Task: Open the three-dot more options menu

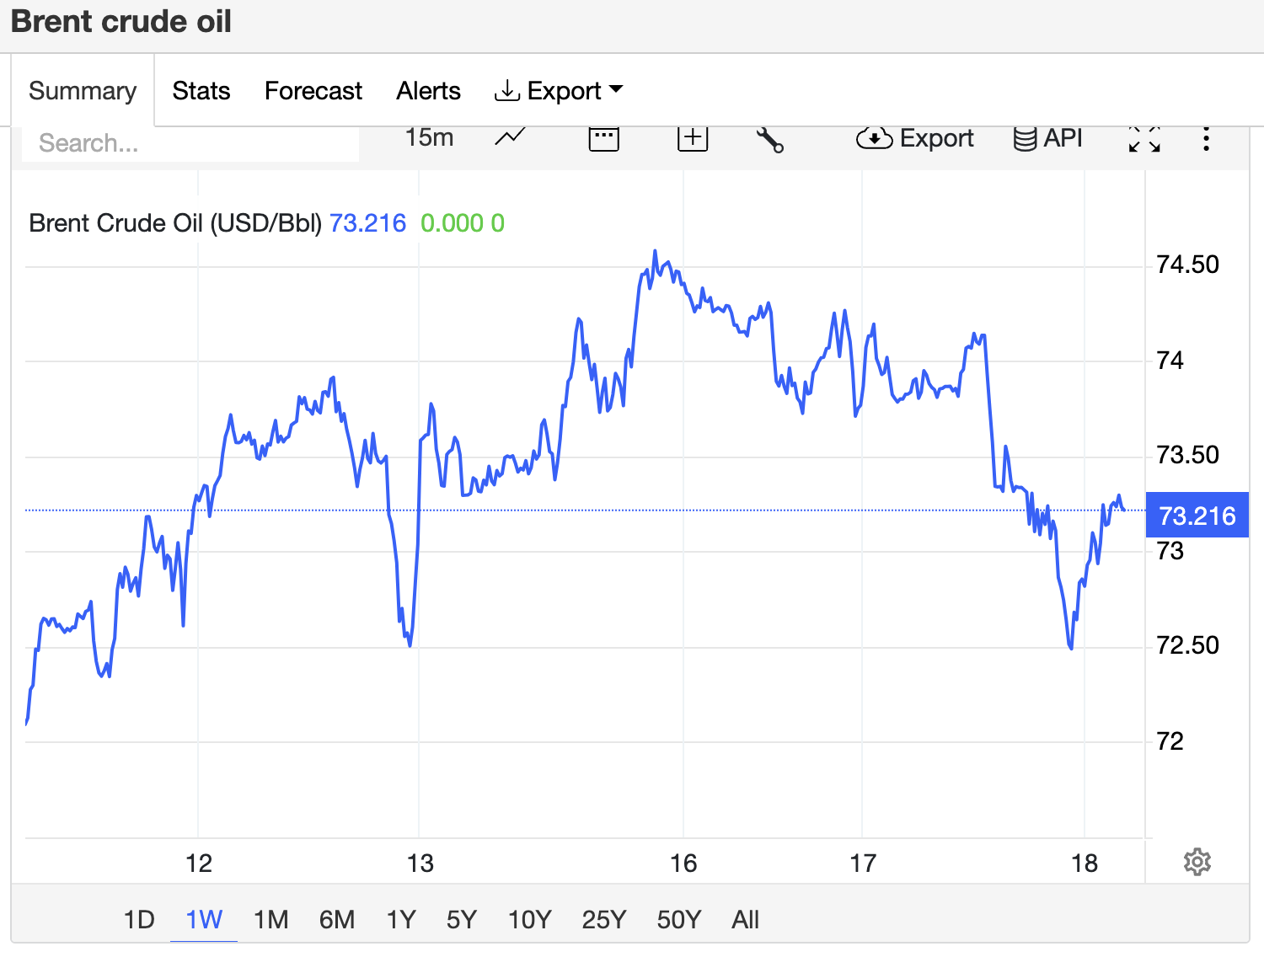Action: click(1206, 139)
